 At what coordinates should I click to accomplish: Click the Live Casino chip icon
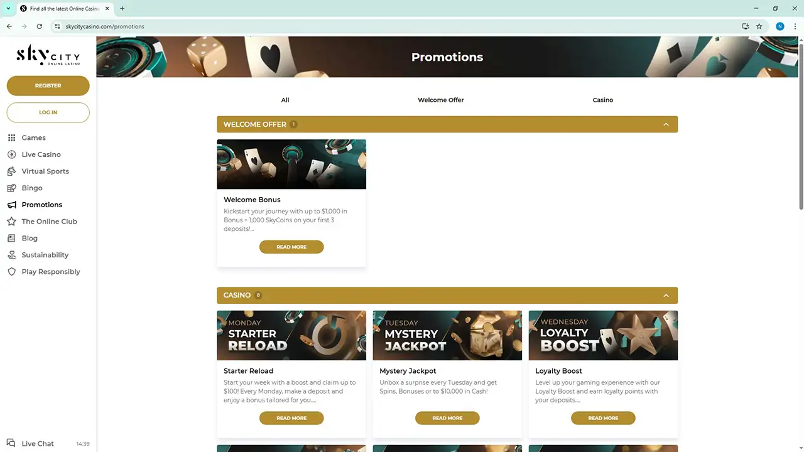coord(11,154)
